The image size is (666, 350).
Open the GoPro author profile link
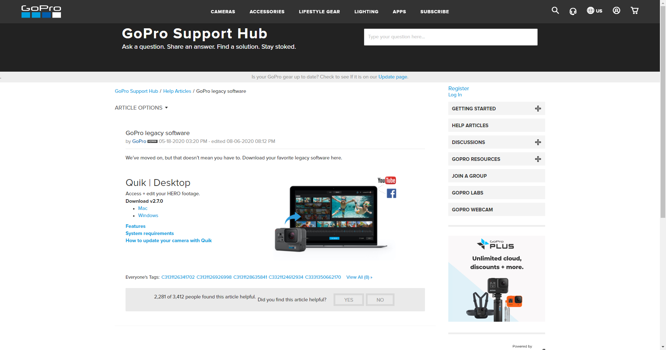coord(139,142)
